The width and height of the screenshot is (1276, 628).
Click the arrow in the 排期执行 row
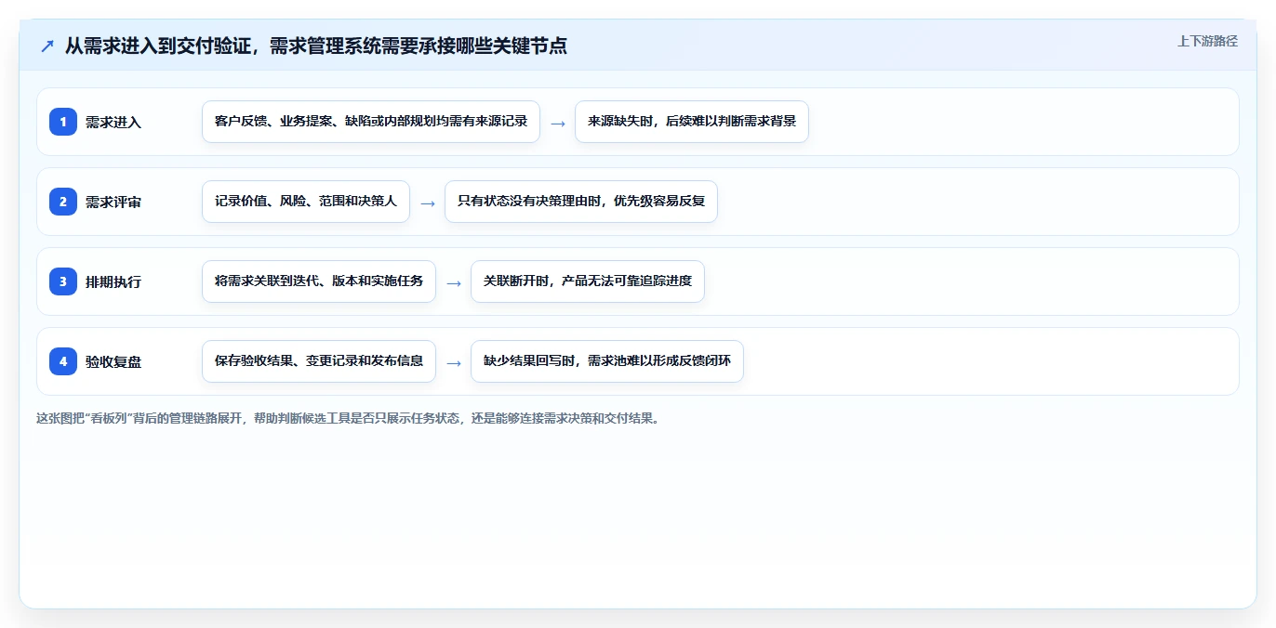(454, 282)
